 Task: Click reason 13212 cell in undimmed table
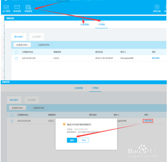[x=56, y=58]
